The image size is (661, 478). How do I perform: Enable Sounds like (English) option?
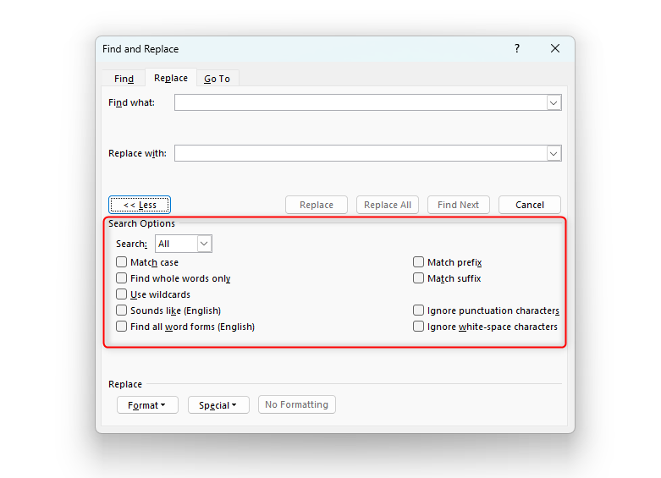122,310
